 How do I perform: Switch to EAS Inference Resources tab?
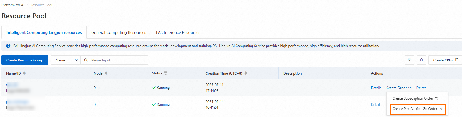click(x=178, y=32)
